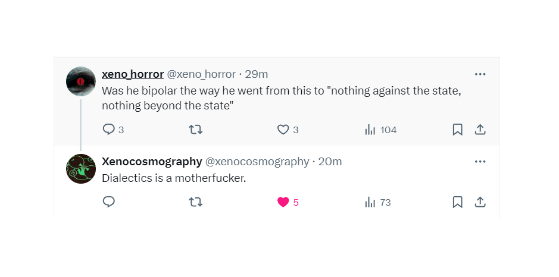The width and height of the screenshot is (559, 277).
Task: Open Xenocosmography display name profile link
Action: (151, 162)
